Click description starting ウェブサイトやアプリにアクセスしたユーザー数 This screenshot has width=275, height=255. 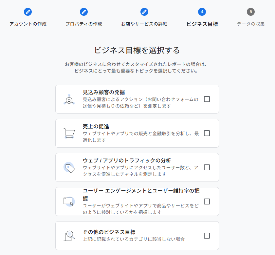140,171
